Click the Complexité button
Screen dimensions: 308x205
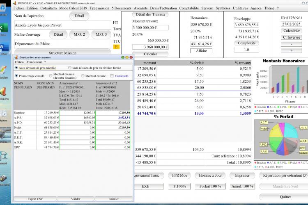pos(246,43)
